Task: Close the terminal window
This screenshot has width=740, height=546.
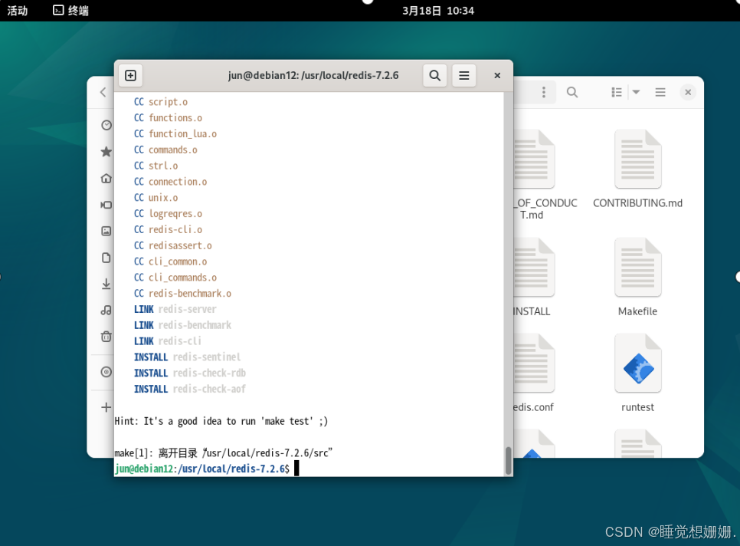Action: coord(497,76)
